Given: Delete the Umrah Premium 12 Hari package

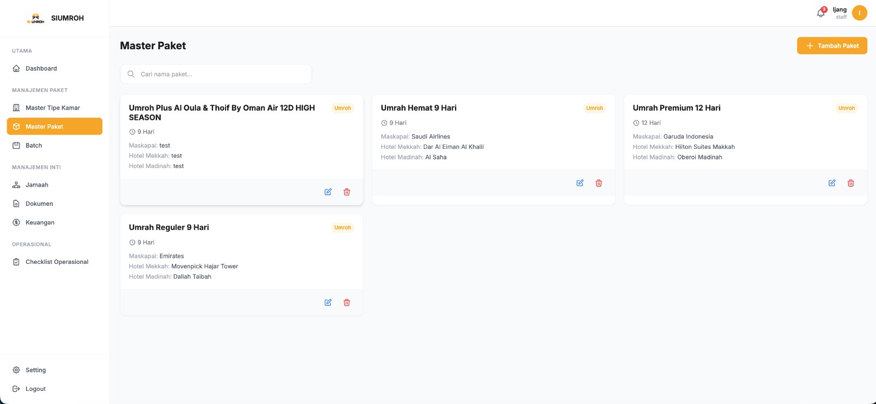Looking at the screenshot, I should [850, 183].
